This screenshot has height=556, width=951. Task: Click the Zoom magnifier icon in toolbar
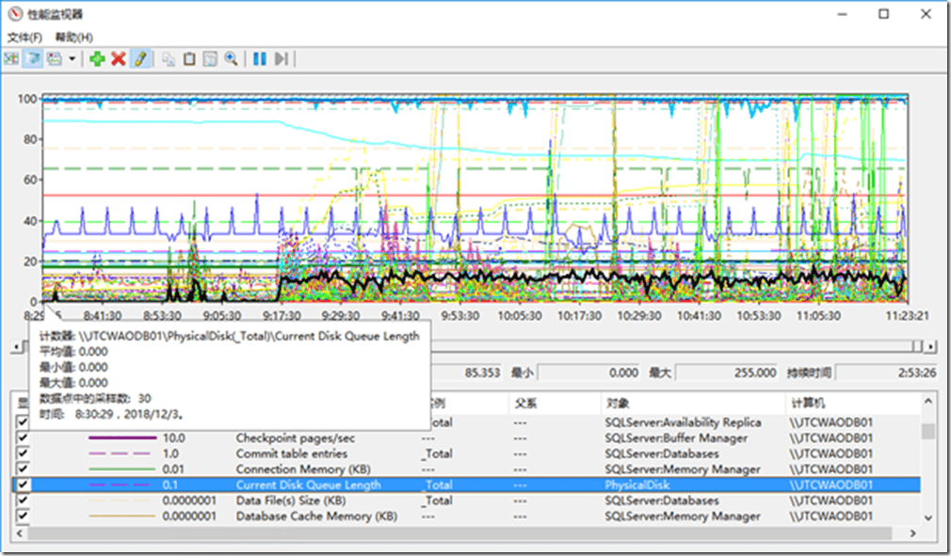click(x=231, y=59)
